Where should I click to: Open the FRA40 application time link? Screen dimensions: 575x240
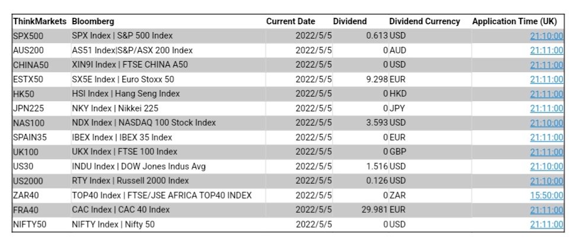point(547,210)
